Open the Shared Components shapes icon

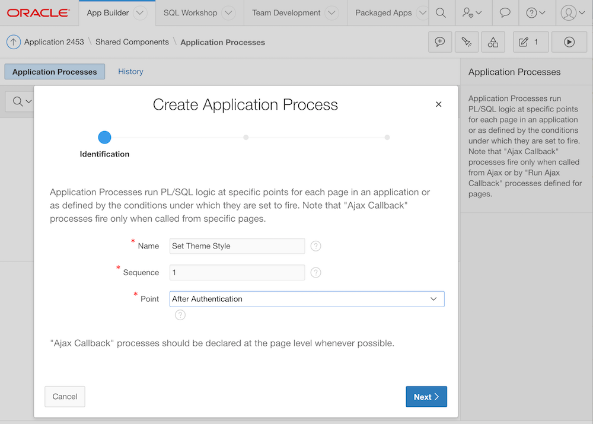pyautogui.click(x=493, y=42)
